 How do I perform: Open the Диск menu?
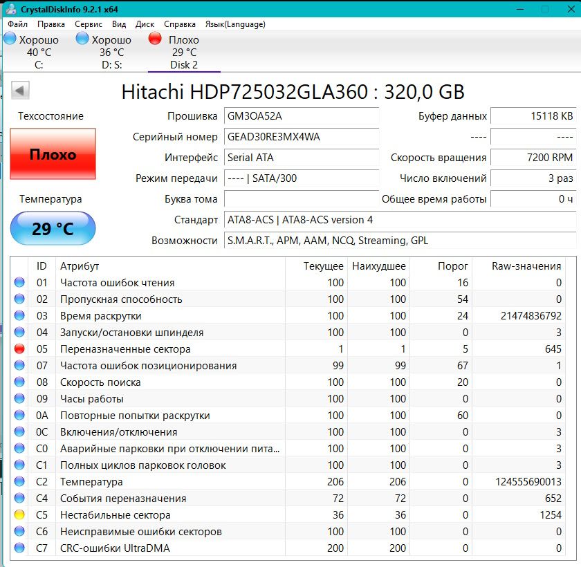[x=145, y=24]
